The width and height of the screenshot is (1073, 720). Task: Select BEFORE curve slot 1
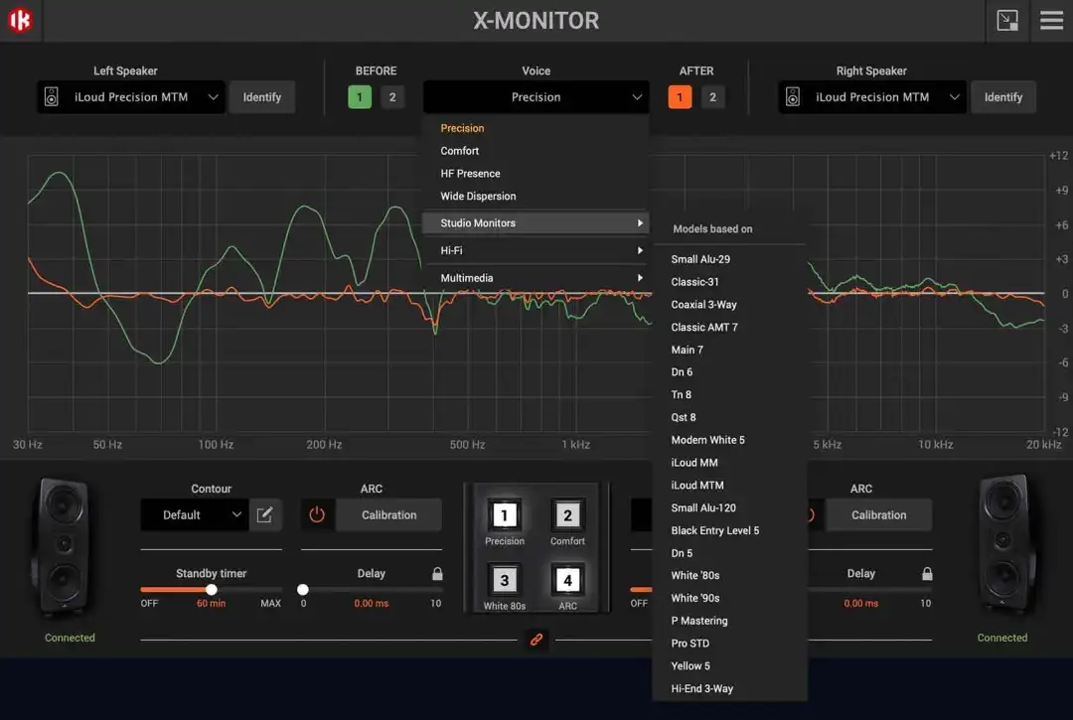click(x=360, y=96)
